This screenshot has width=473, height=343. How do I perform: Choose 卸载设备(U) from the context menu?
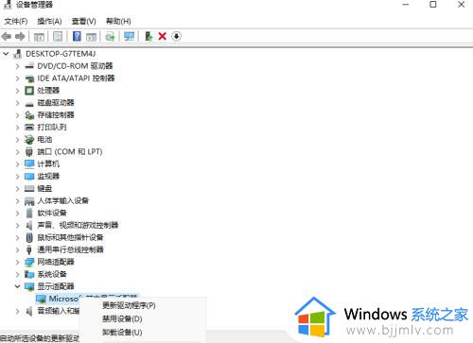(122, 333)
